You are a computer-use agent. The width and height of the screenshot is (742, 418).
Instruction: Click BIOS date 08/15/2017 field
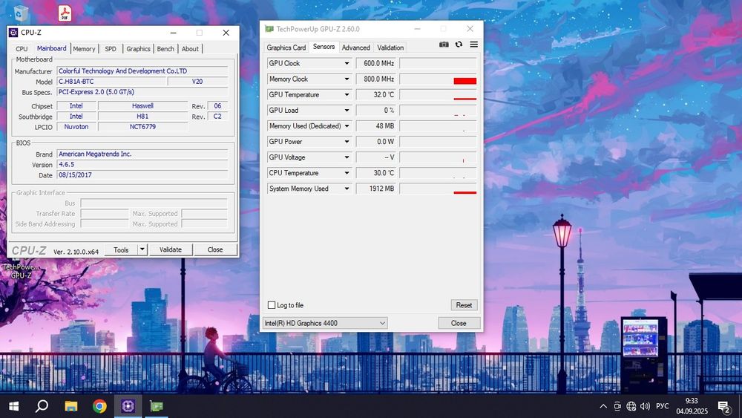[142, 174]
